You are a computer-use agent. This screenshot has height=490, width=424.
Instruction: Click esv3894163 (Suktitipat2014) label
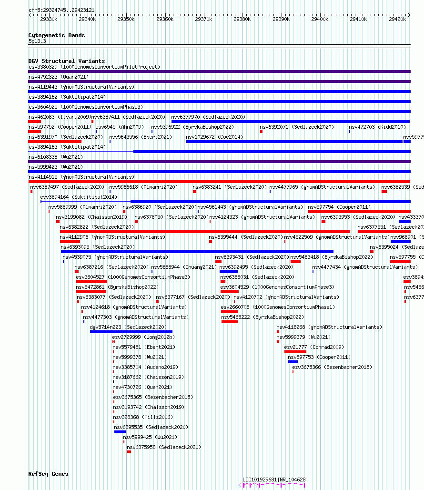pos(67,147)
